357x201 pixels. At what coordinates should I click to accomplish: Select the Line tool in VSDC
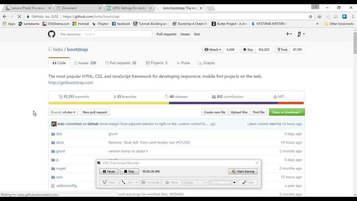[127, 183]
